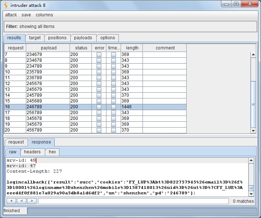Sort by the error column header
The image size is (261, 218).
pyautogui.click(x=99, y=48)
